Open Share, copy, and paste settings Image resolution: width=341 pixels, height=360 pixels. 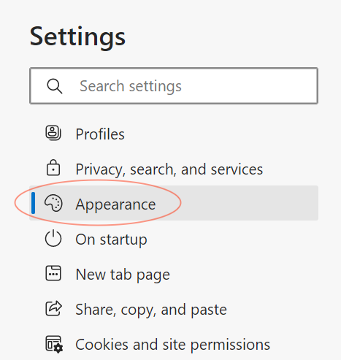tap(174, 309)
